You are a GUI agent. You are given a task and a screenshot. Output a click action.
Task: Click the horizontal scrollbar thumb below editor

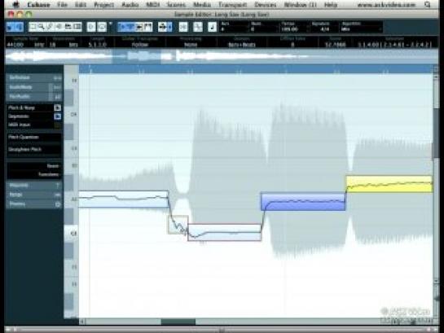coord(178,322)
